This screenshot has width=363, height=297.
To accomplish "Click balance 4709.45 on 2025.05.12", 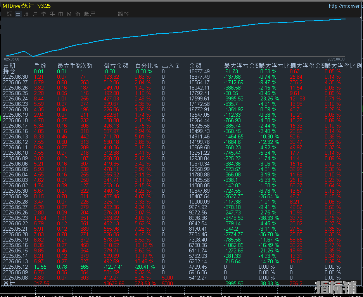I will 198,267.
